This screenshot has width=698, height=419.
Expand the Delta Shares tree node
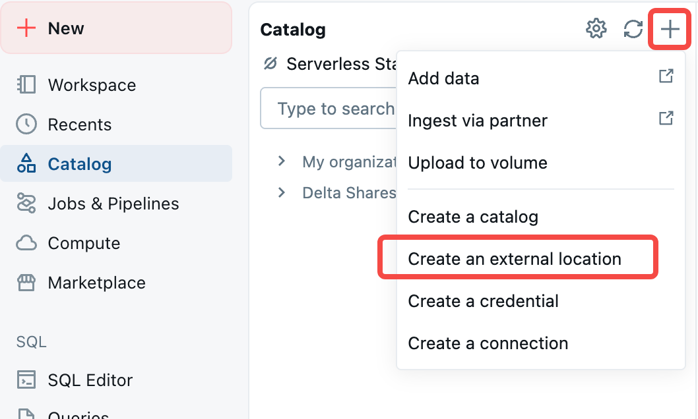click(282, 193)
